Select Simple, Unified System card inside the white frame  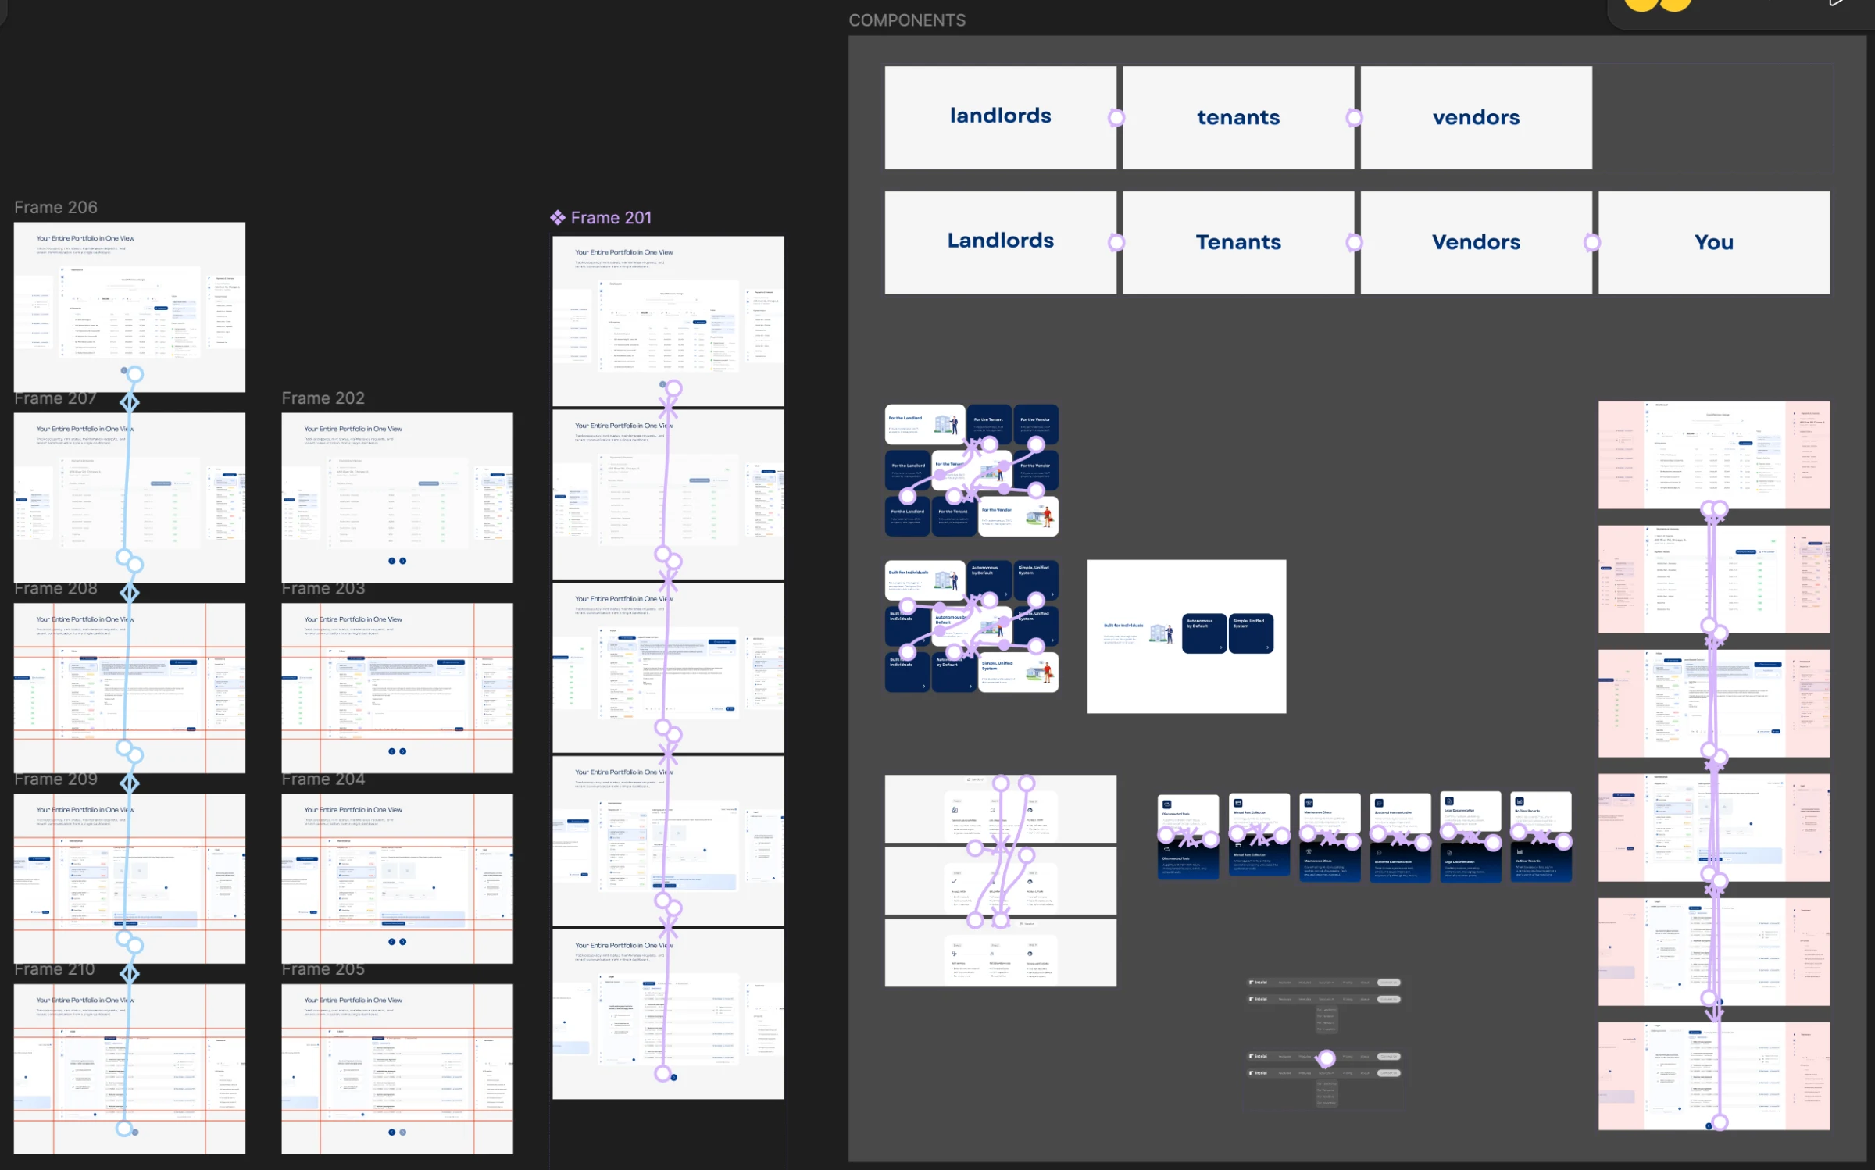point(1251,633)
